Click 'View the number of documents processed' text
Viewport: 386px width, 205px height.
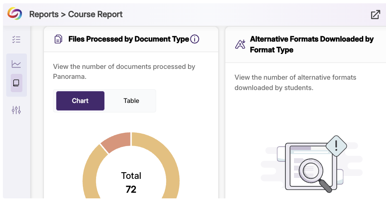pos(124,71)
